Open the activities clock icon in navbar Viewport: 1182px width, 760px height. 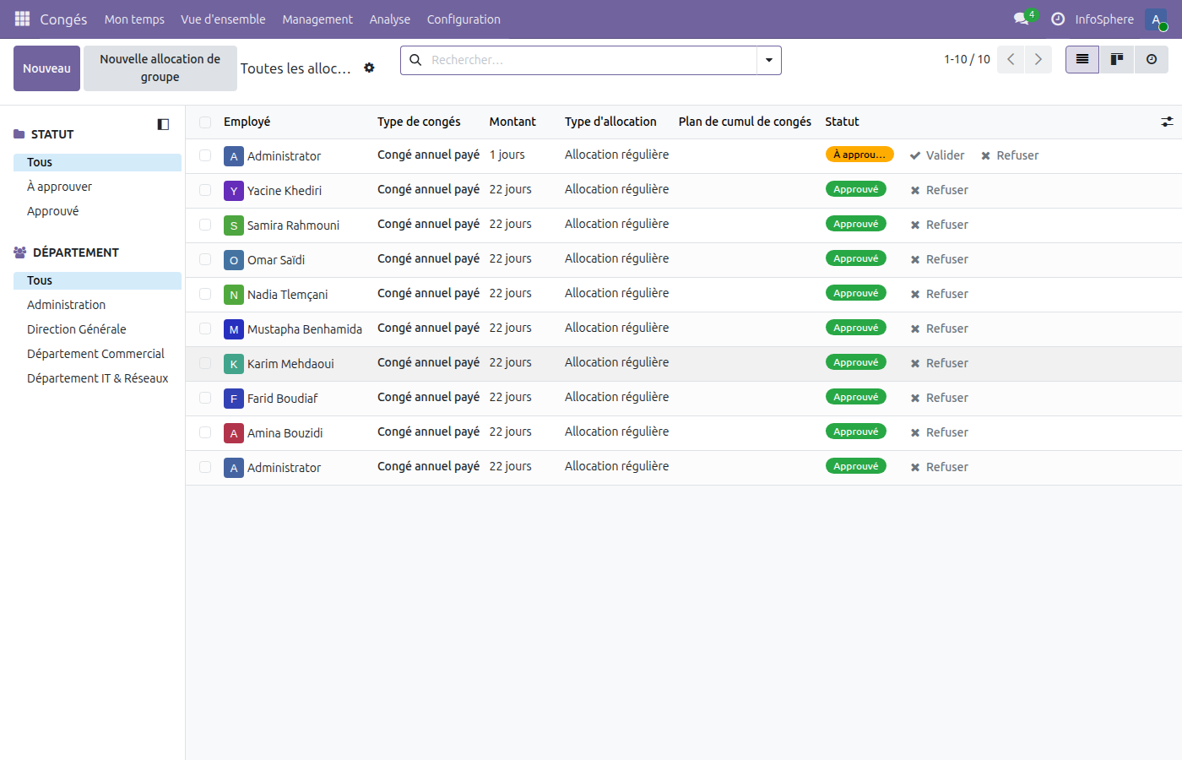[1057, 19]
